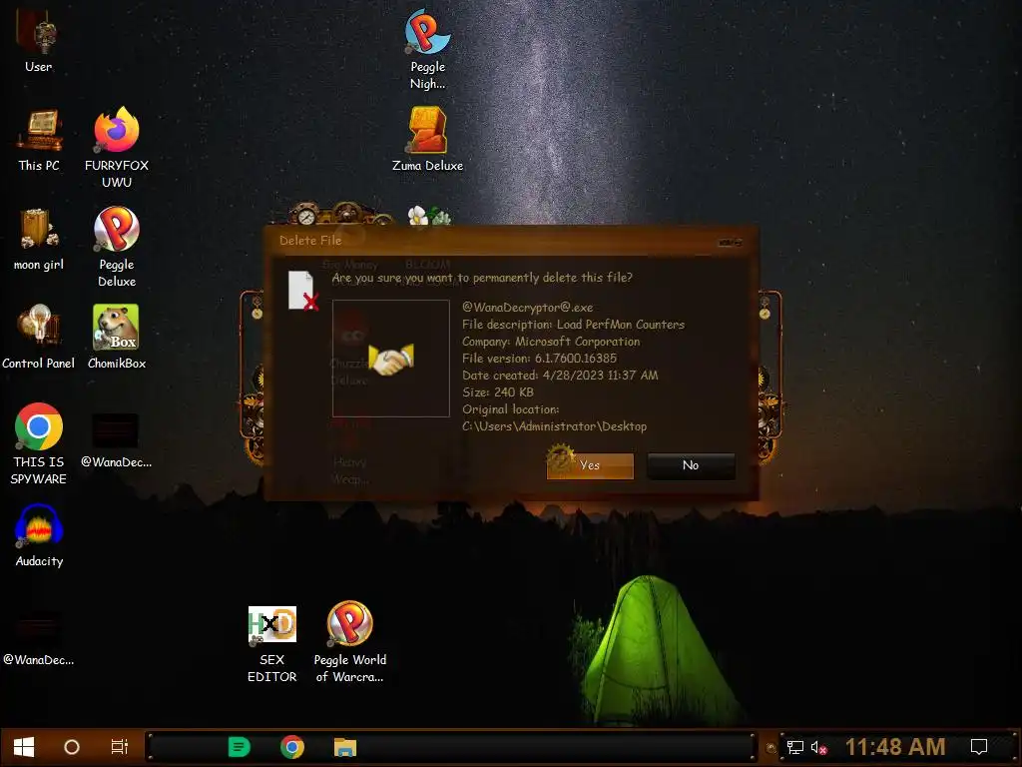1022x767 pixels.
Task: Open the green notes app on taskbar
Action: pyautogui.click(x=240, y=747)
